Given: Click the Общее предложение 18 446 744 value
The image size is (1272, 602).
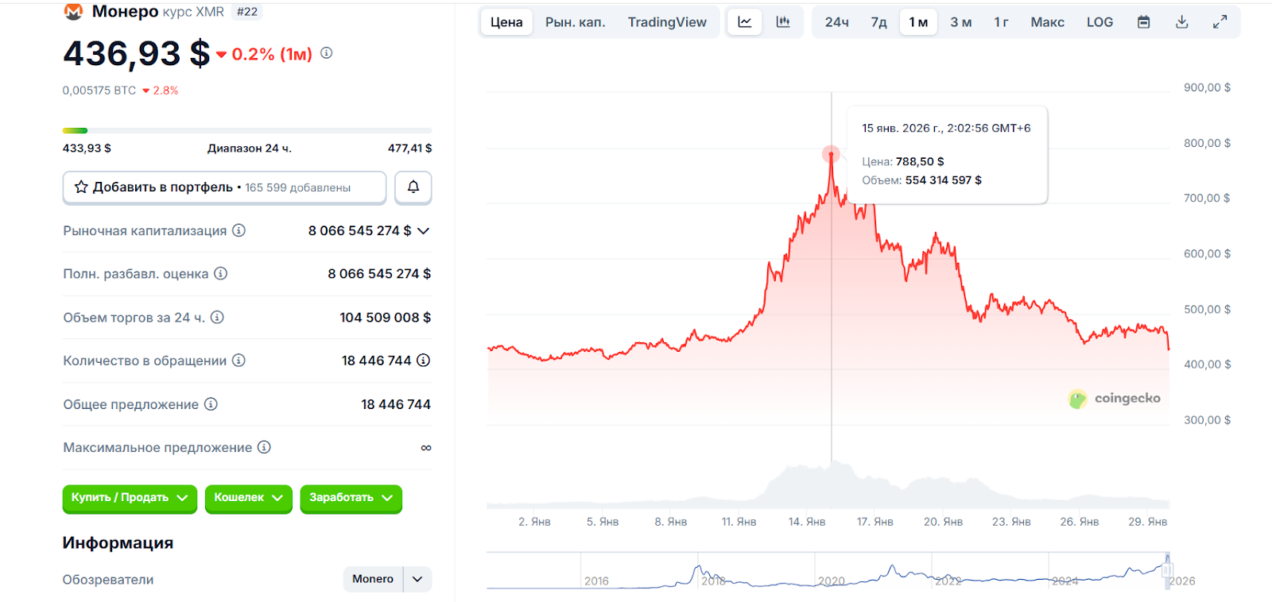Looking at the screenshot, I should tap(396, 405).
